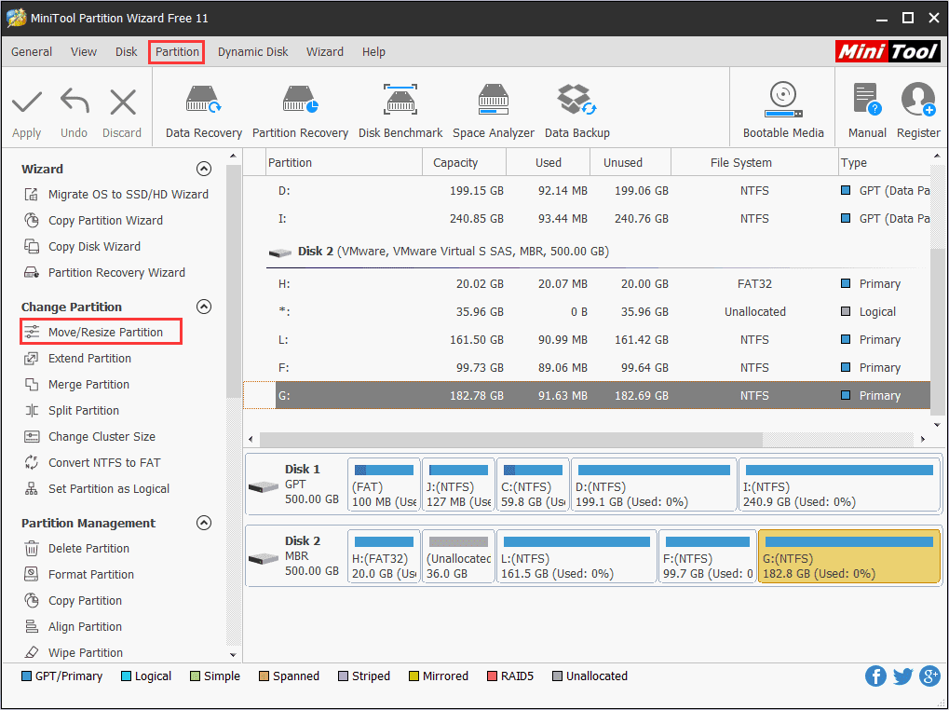Sort by the Unused column header
Image resolution: width=949 pixels, height=710 pixels.
pos(630,163)
